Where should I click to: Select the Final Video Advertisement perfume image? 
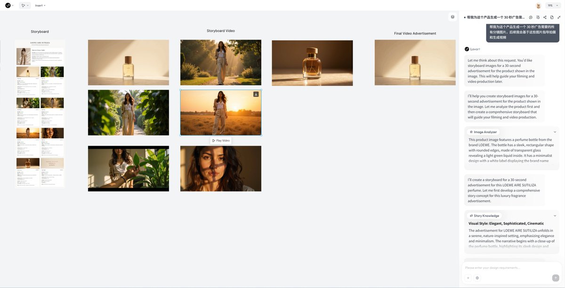(415, 63)
